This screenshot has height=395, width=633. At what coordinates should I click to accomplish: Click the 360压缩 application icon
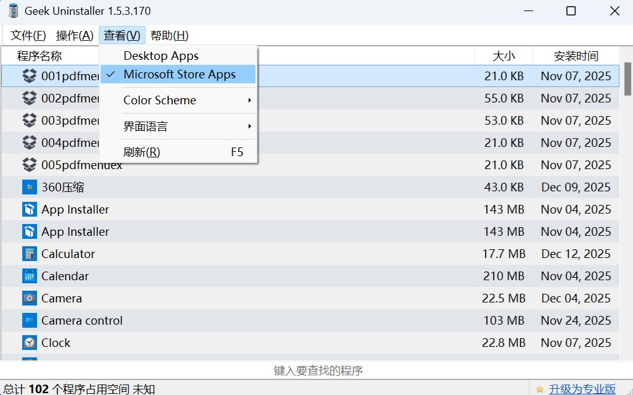coord(29,187)
